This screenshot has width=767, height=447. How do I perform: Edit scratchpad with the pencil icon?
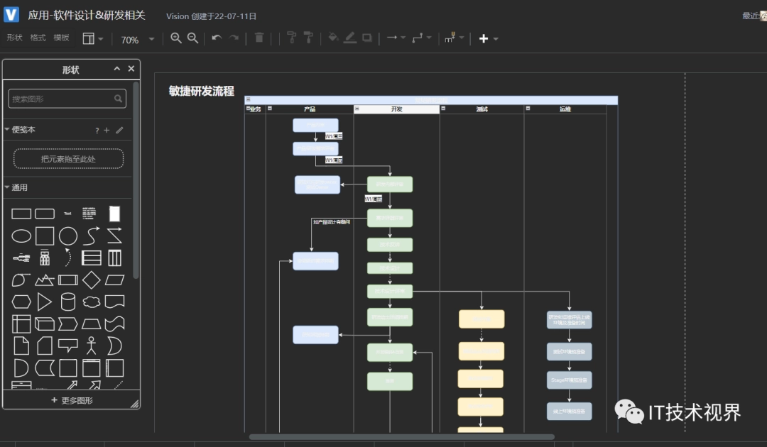(x=119, y=130)
